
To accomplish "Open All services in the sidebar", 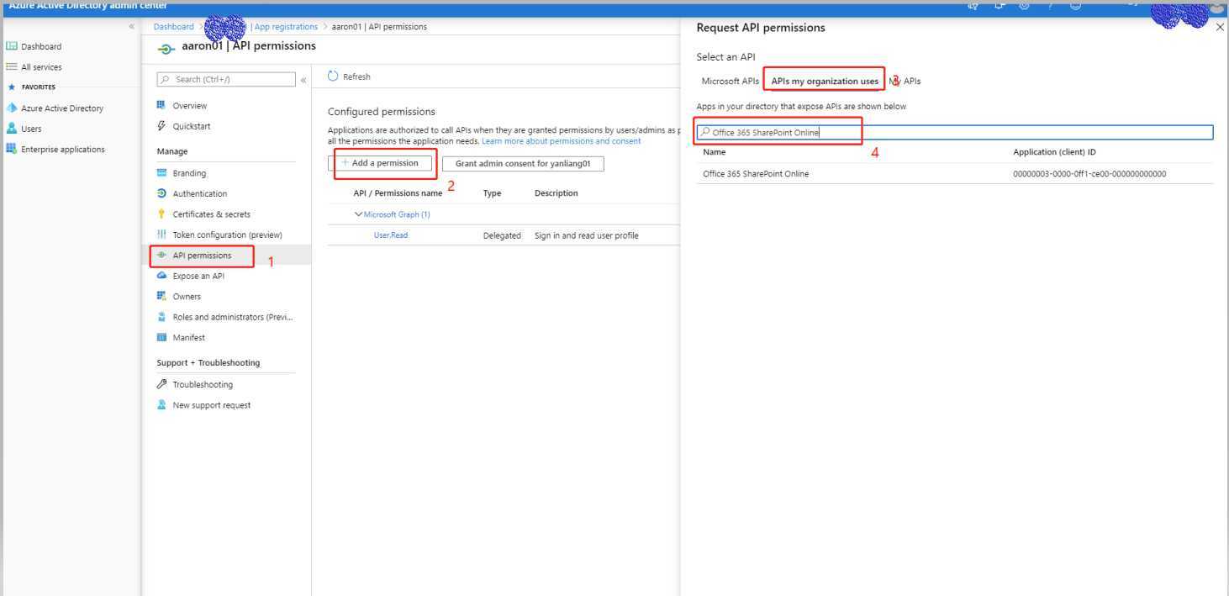I will click(40, 67).
